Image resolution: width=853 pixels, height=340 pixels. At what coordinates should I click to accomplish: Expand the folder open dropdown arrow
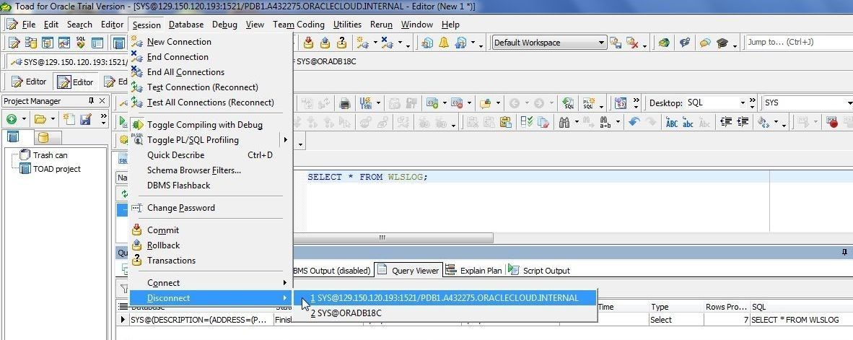coord(53,118)
